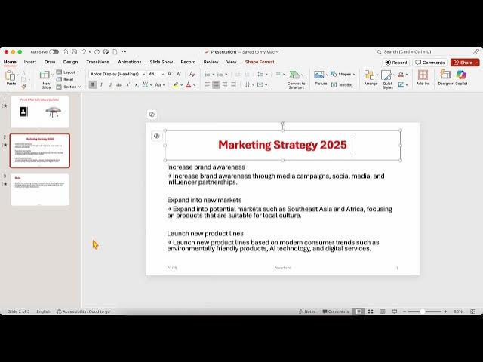Toggle Italic formatting
Viewport: 483px width, 362px height.
click(101, 84)
